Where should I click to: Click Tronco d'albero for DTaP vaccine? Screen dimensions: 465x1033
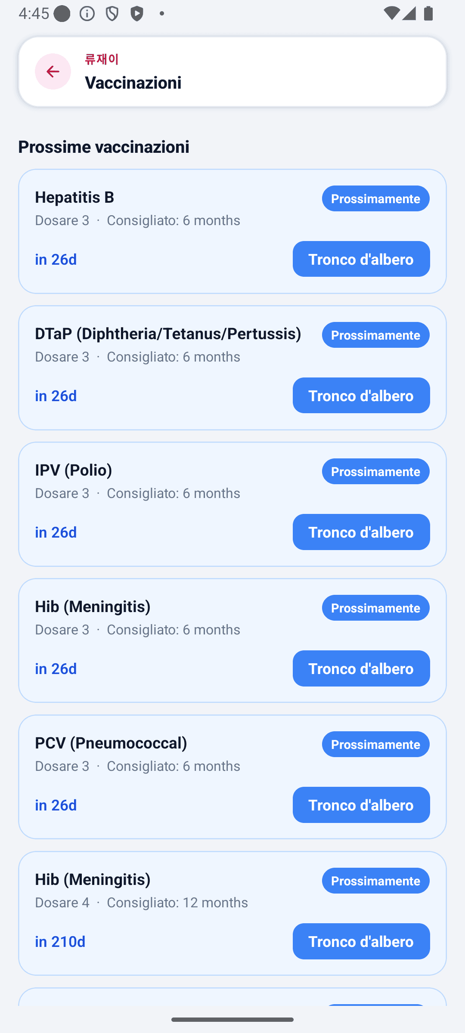(x=361, y=396)
